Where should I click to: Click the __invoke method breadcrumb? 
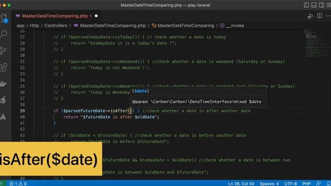point(235,25)
